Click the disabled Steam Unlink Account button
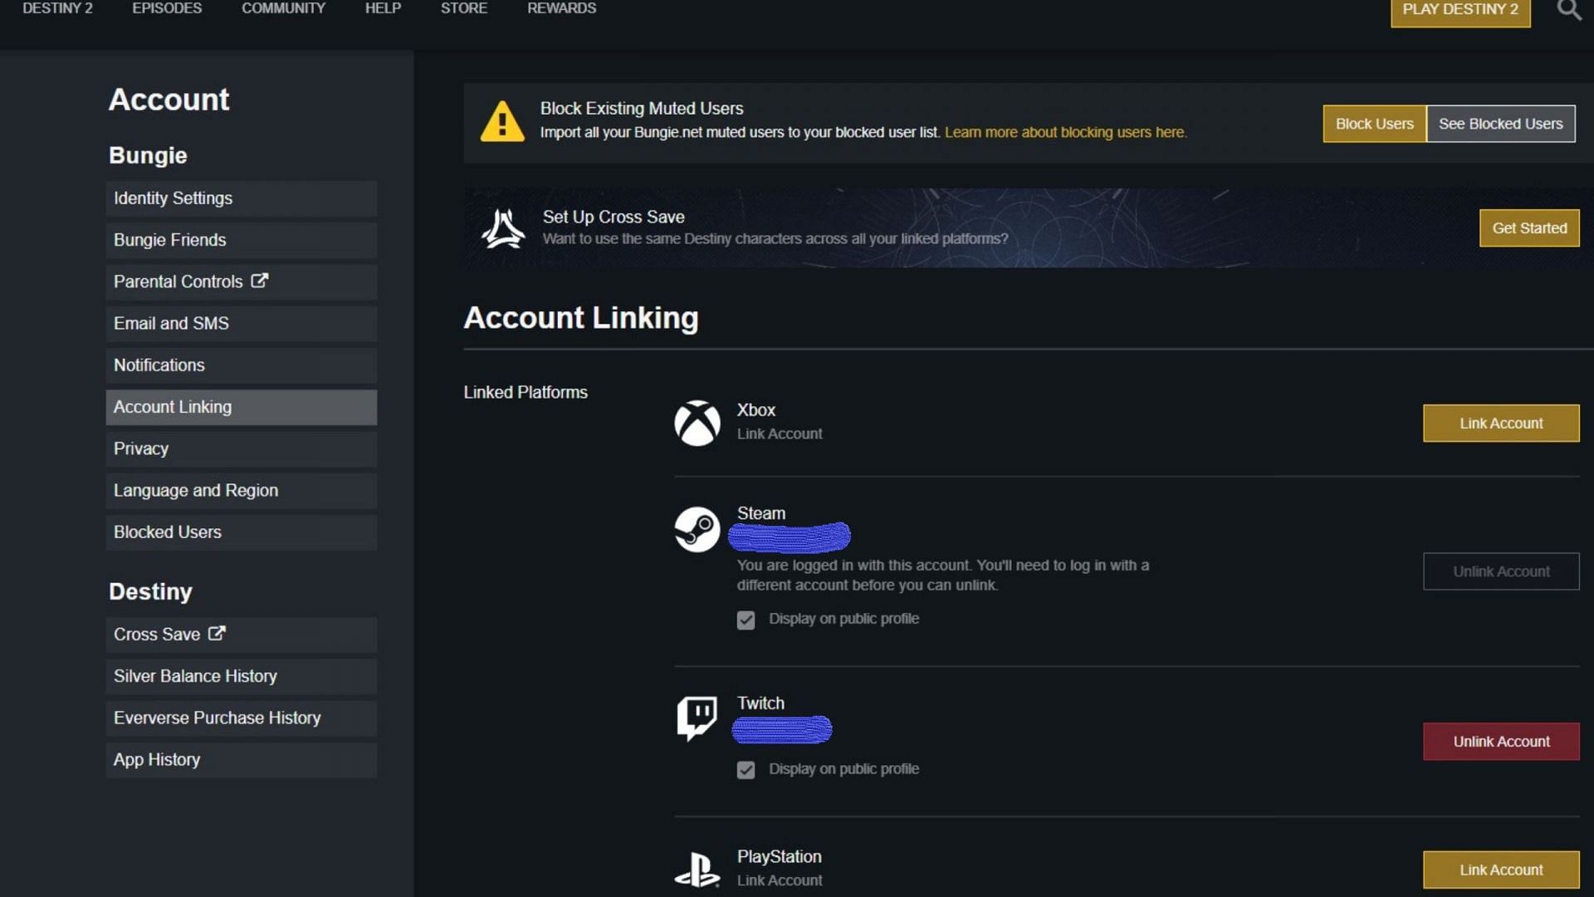The width and height of the screenshot is (1594, 897). coord(1501,571)
